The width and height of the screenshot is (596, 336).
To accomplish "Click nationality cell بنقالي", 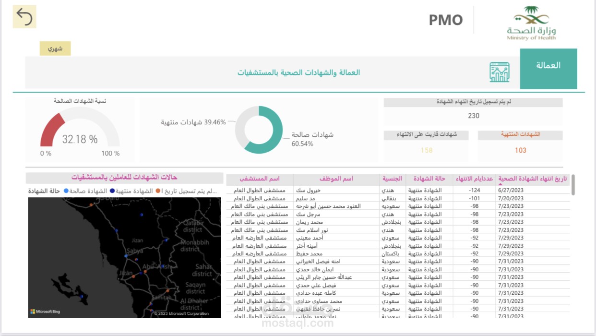I will (x=389, y=198).
